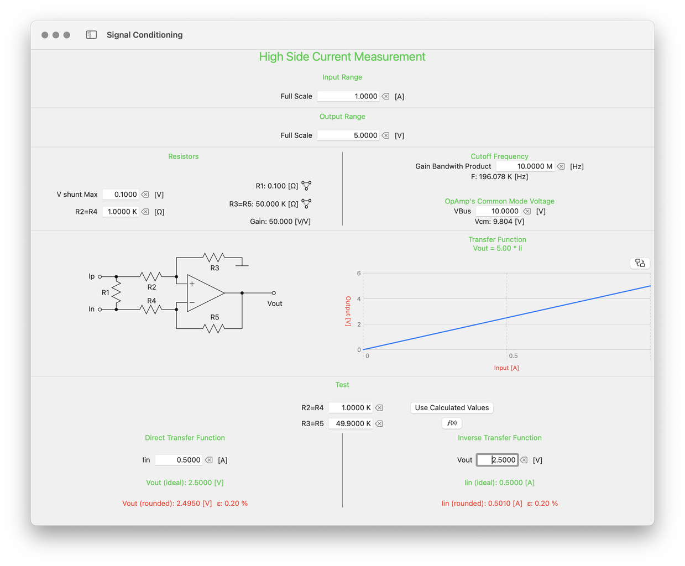Image resolution: width=685 pixels, height=566 pixels.
Task: Select the swap axes icon on the transfer function chart
Action: [x=639, y=263]
